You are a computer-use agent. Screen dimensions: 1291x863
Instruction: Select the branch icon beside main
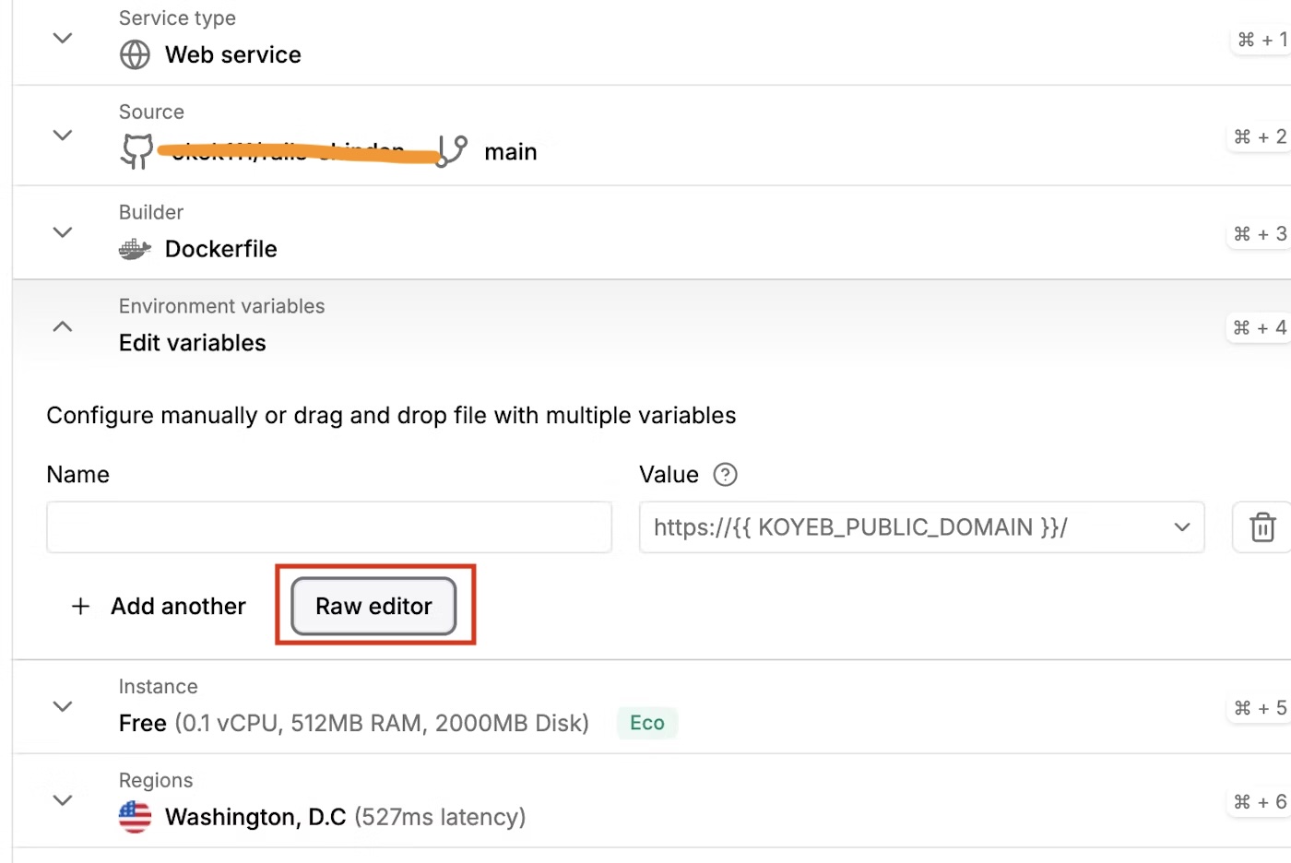click(x=451, y=151)
